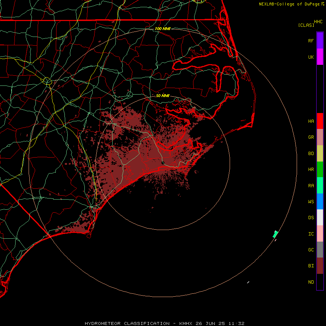This screenshot has height=326, width=326.
Task: Click the IC legend label
Action: 311,234
